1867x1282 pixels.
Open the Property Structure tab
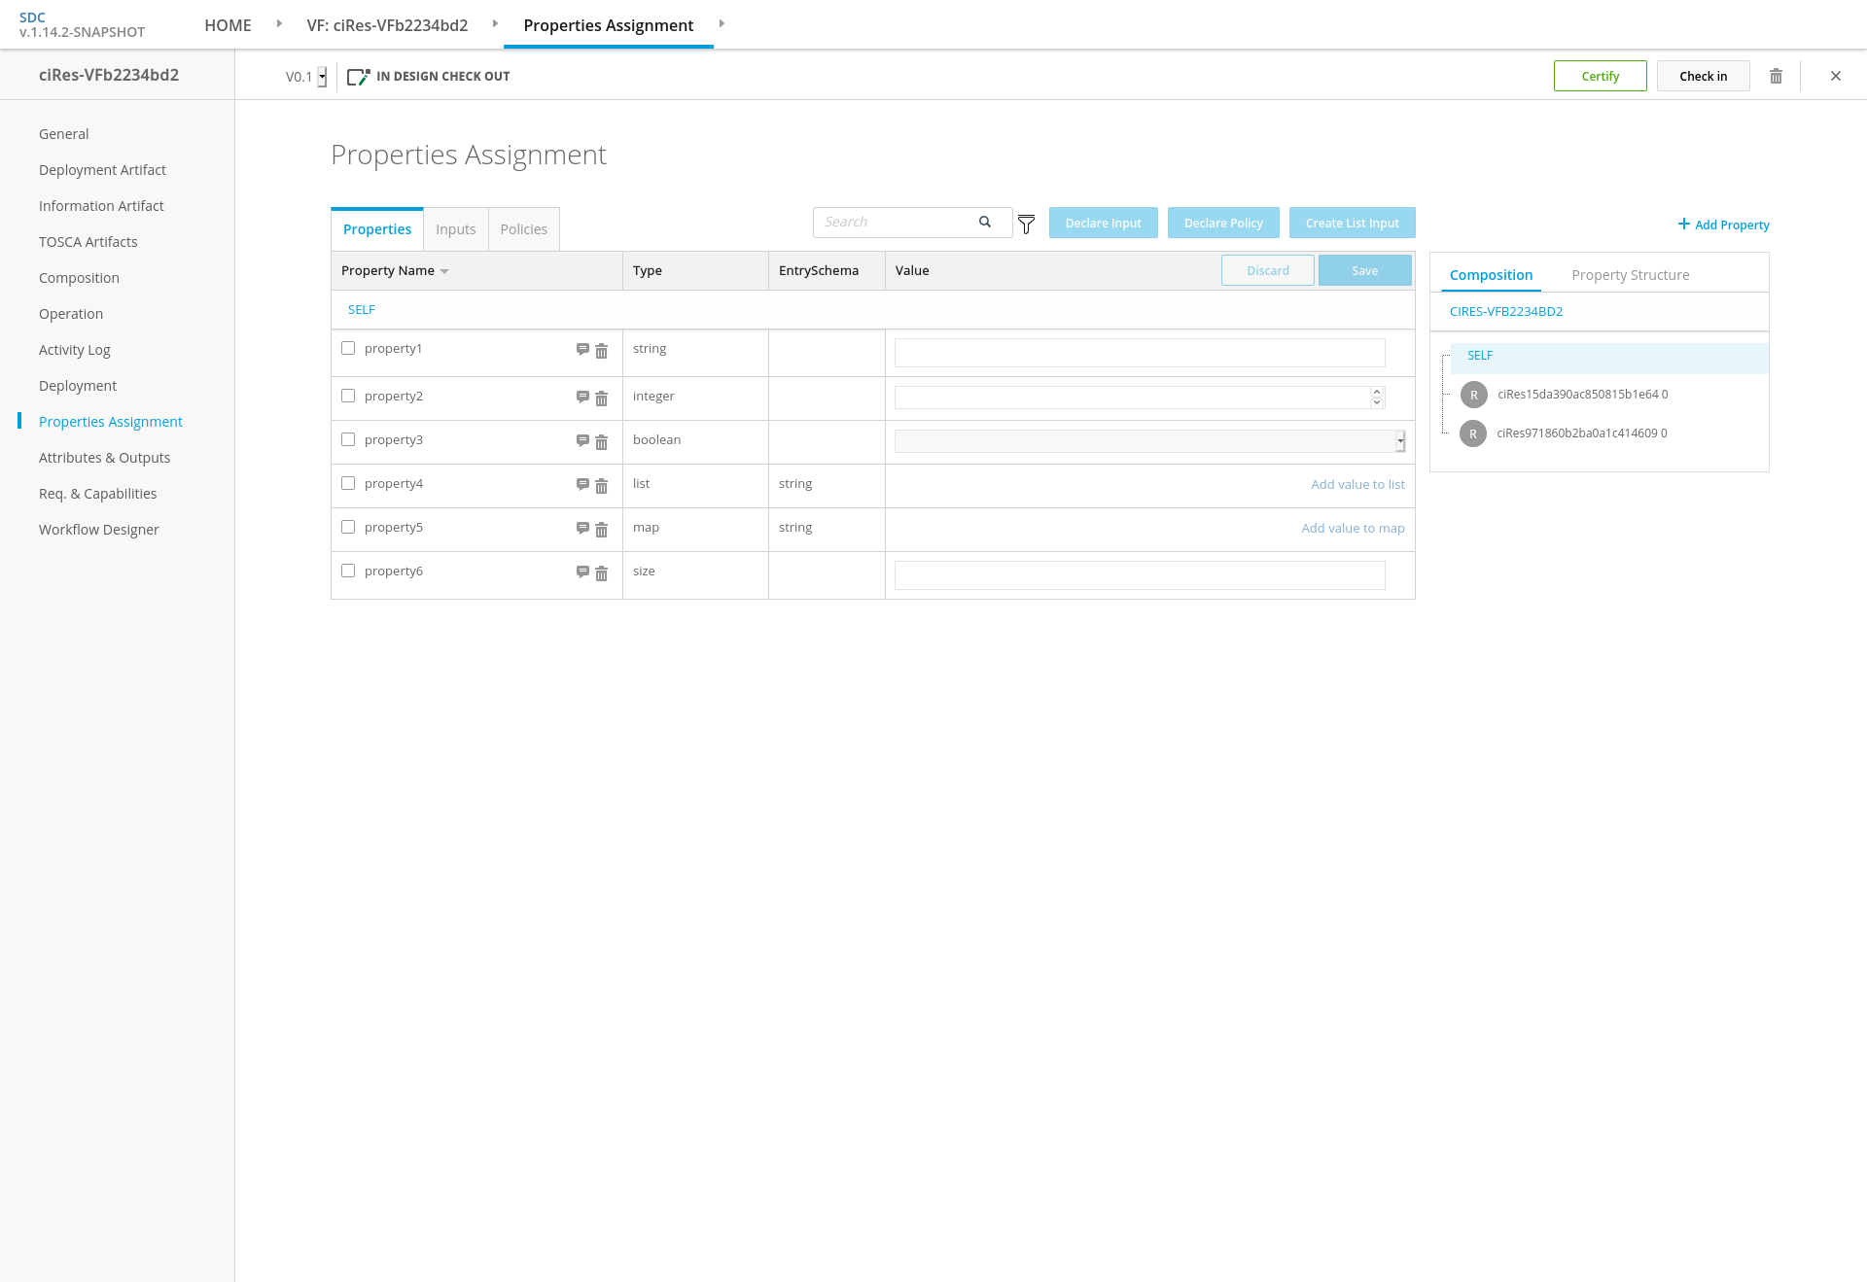1630,275
